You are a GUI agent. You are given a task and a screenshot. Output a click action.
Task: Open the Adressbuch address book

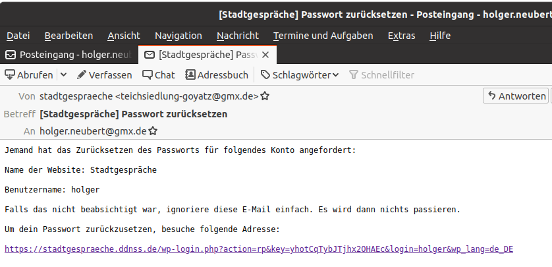coord(217,75)
